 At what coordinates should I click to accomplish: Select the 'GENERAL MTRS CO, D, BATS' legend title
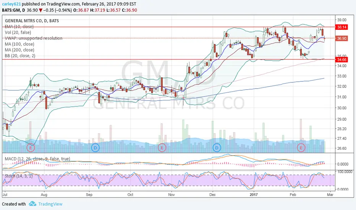[x=32, y=21]
